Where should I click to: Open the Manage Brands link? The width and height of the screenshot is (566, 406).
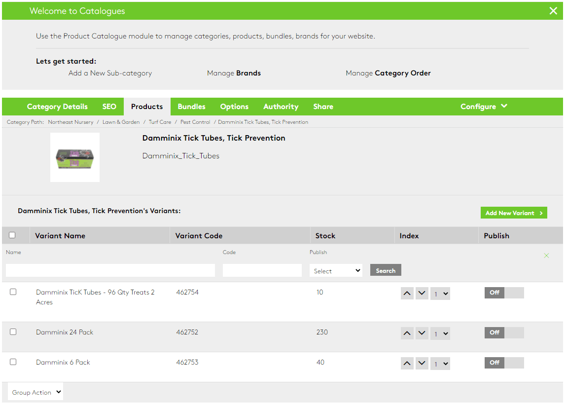click(234, 73)
